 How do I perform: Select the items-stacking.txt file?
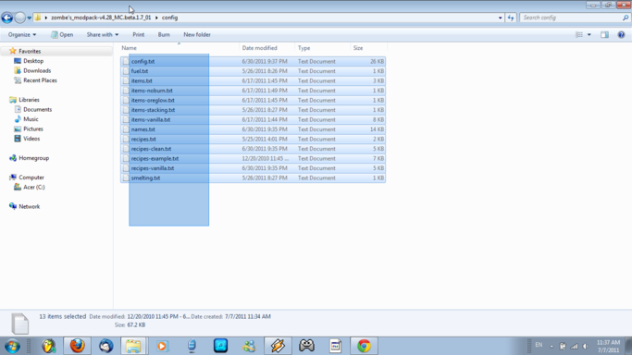pos(253,110)
